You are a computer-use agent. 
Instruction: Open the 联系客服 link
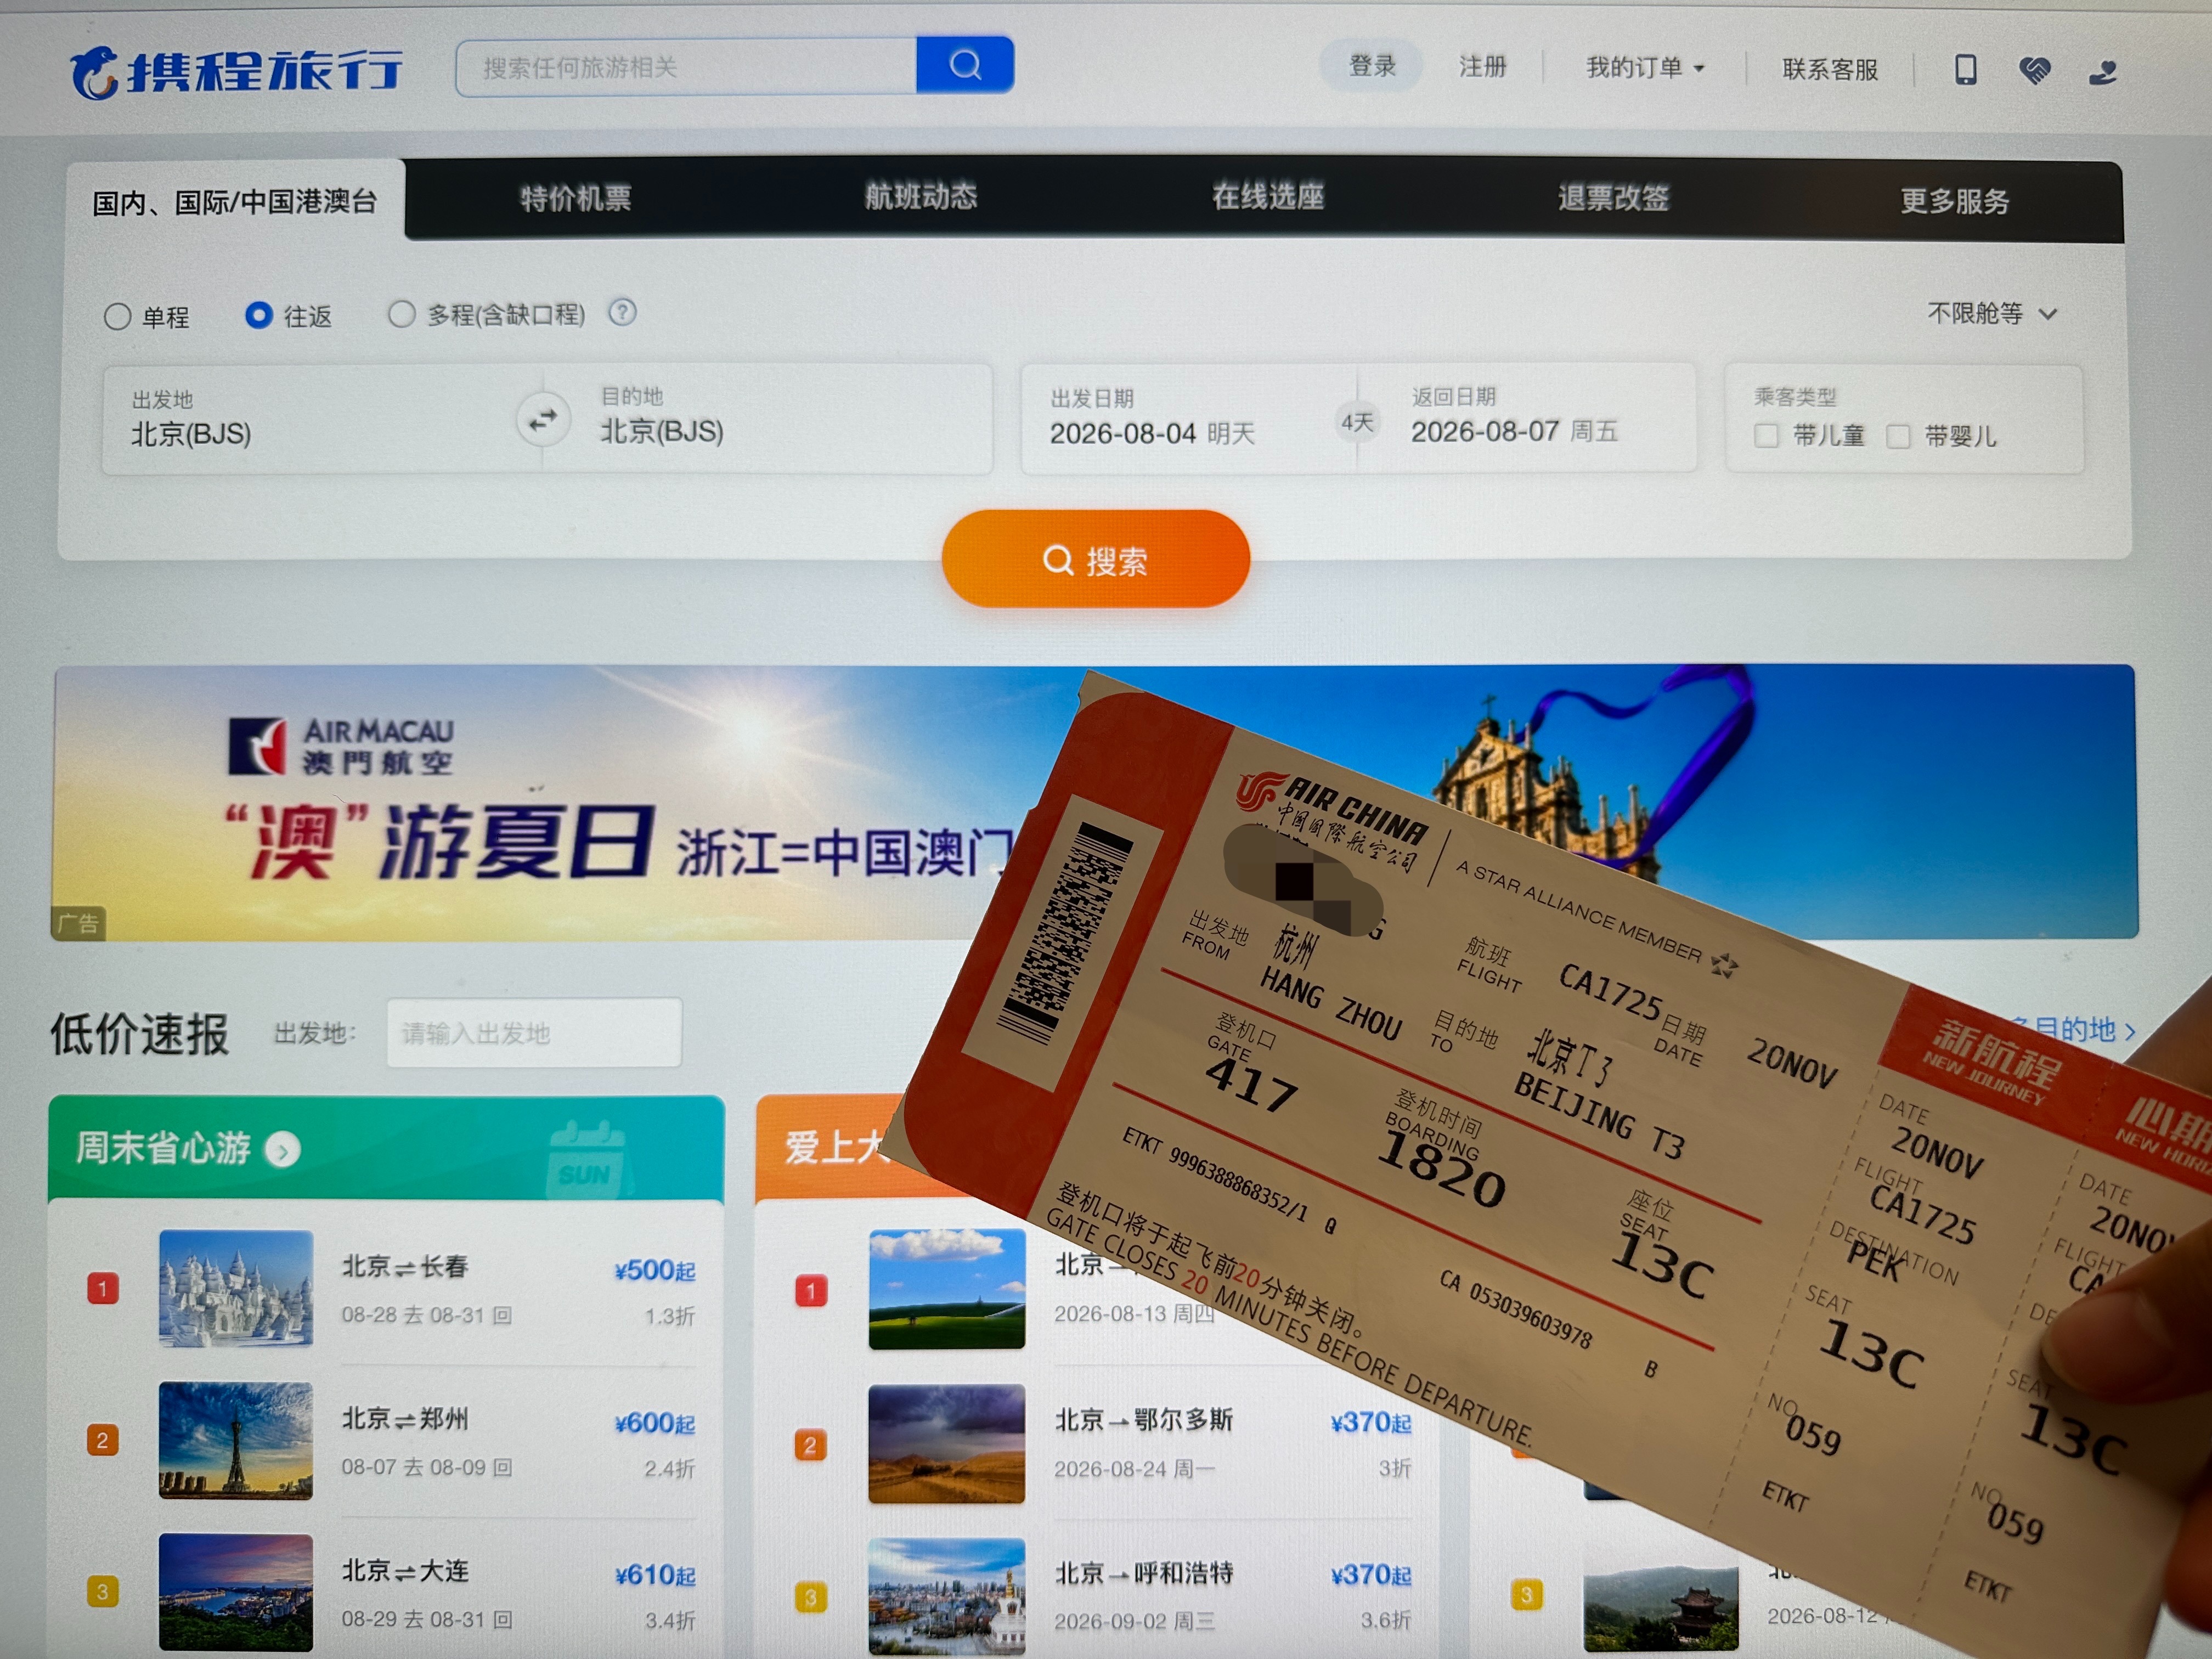[1830, 69]
